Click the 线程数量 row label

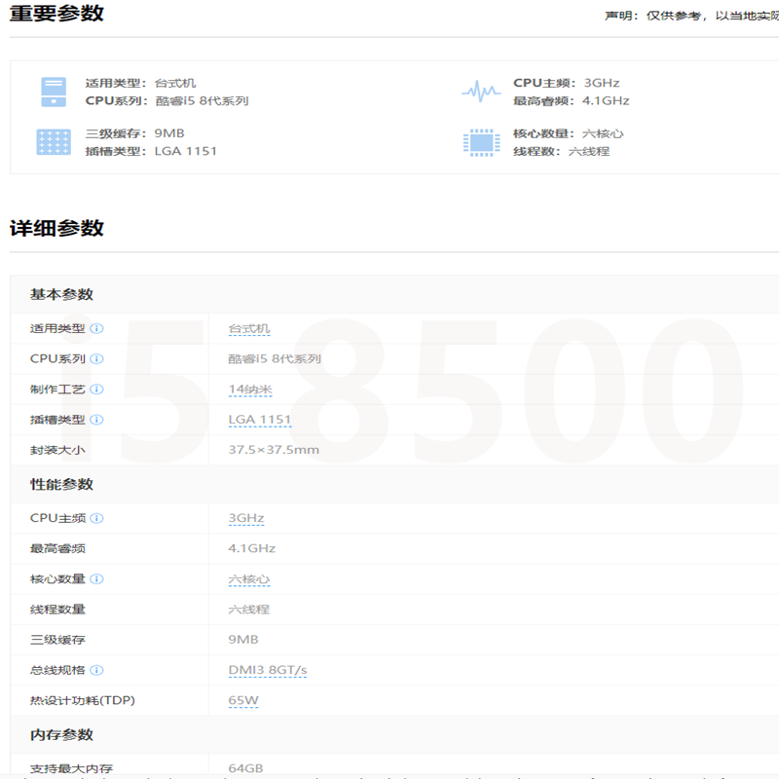57,610
